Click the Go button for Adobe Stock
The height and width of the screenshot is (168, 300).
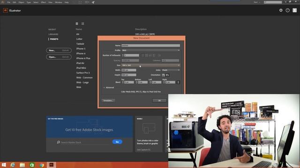coord(117,142)
